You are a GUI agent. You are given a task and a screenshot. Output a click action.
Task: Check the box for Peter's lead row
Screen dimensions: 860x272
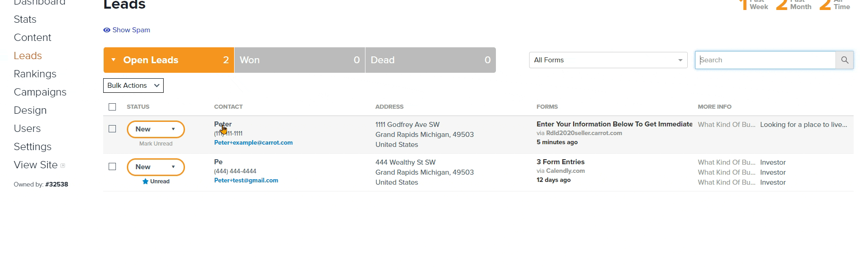pos(112,129)
